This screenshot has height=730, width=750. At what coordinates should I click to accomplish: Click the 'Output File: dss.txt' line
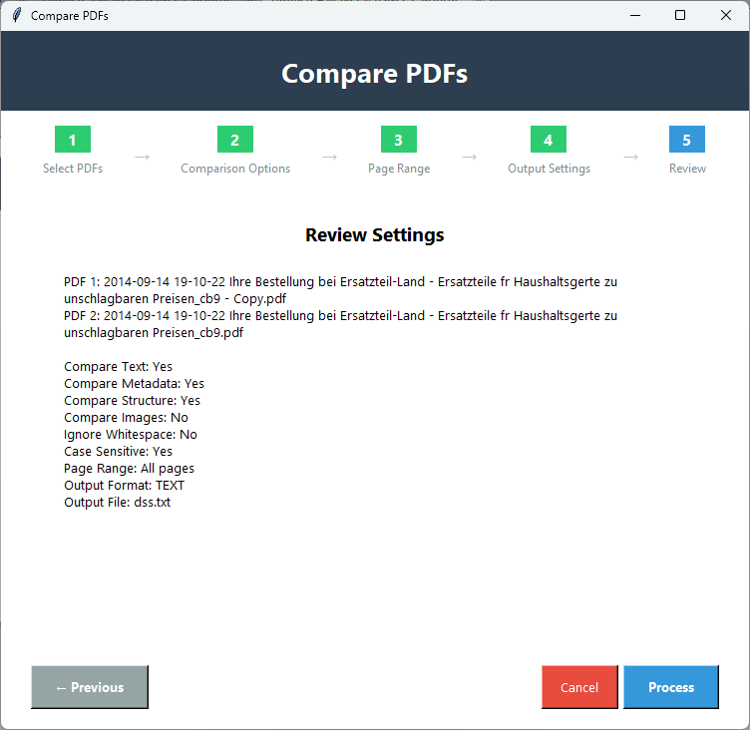pos(118,503)
